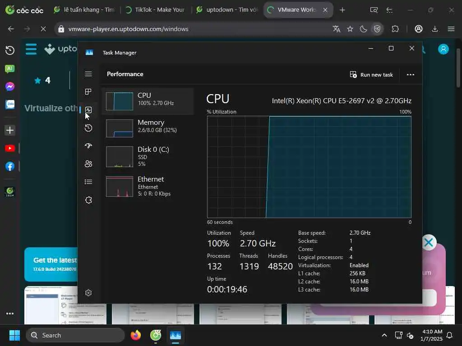
Task: Open App history page in Task Manager
Action: pos(88,128)
